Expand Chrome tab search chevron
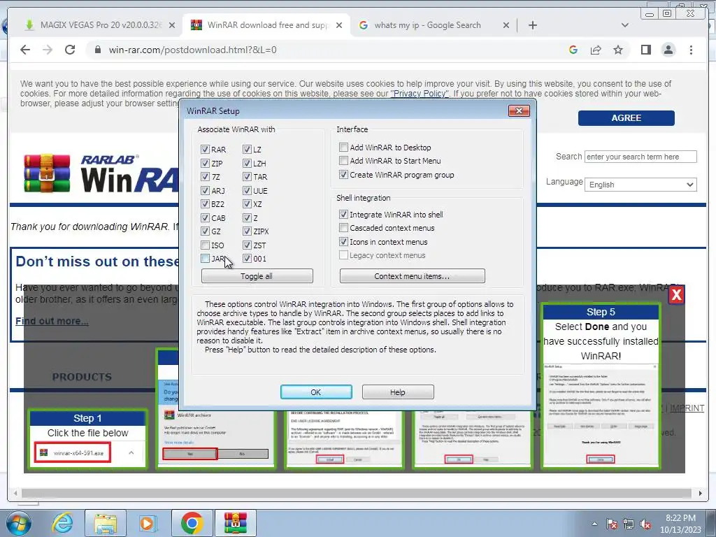 click(x=624, y=25)
